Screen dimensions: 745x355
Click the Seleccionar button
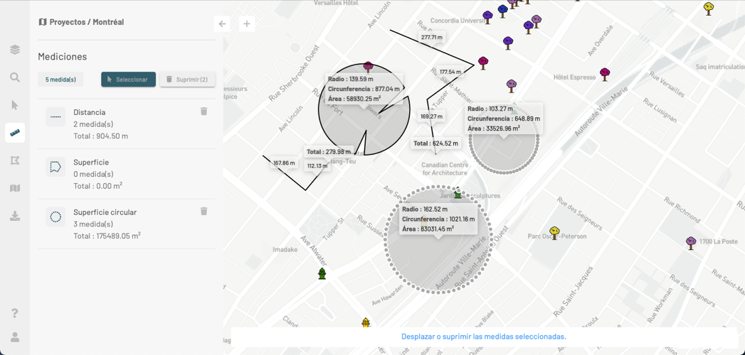click(128, 80)
